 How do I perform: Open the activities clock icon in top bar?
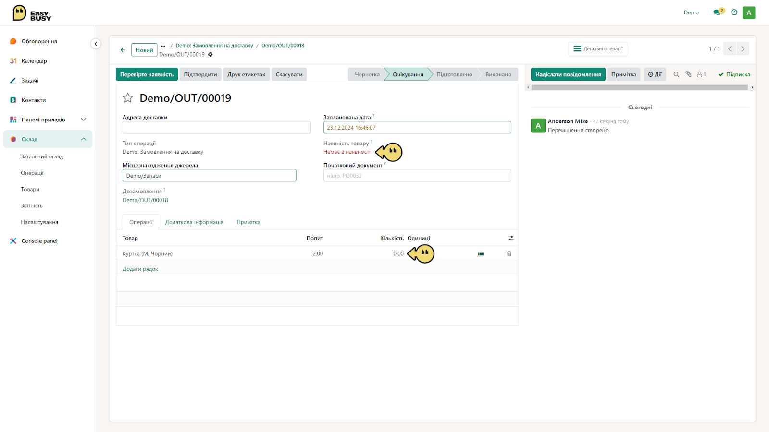point(734,12)
